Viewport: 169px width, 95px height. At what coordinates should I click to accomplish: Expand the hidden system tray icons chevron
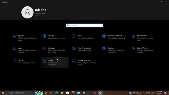(144, 93)
